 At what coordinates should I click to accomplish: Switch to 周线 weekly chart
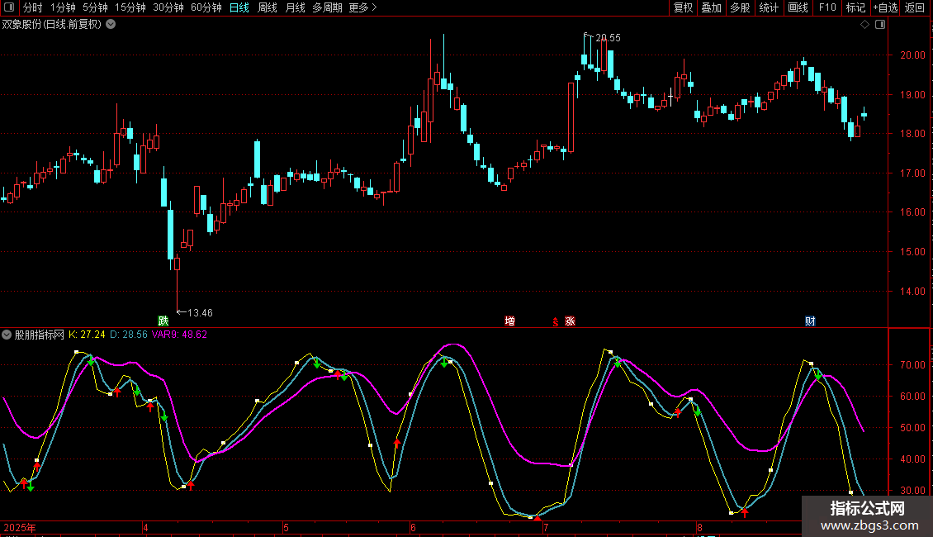(x=268, y=8)
